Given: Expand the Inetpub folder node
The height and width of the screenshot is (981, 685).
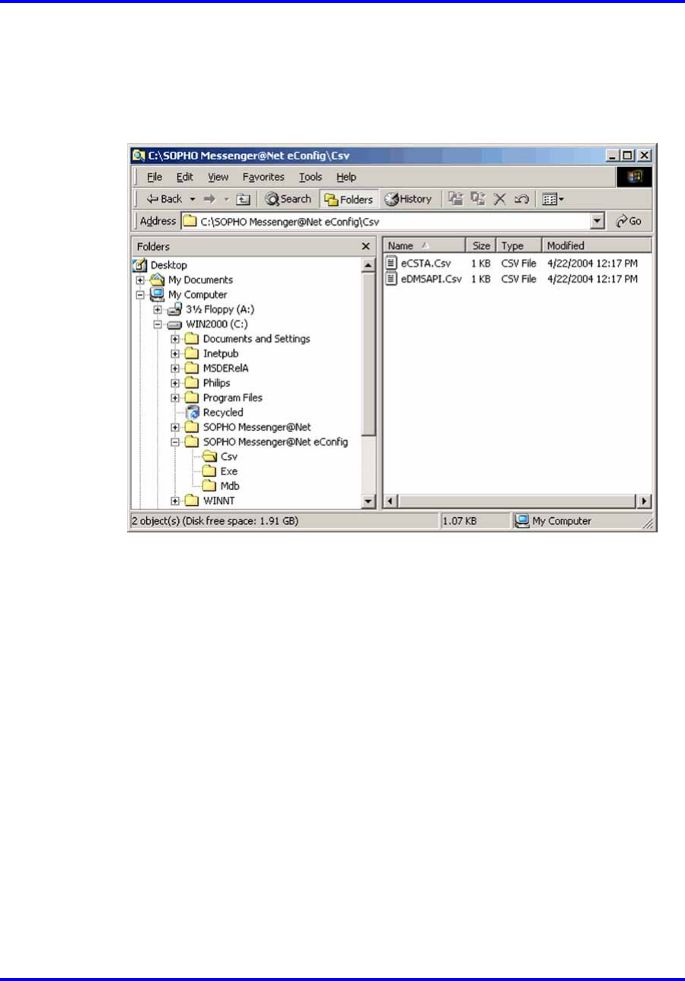Looking at the screenshot, I should (x=176, y=354).
